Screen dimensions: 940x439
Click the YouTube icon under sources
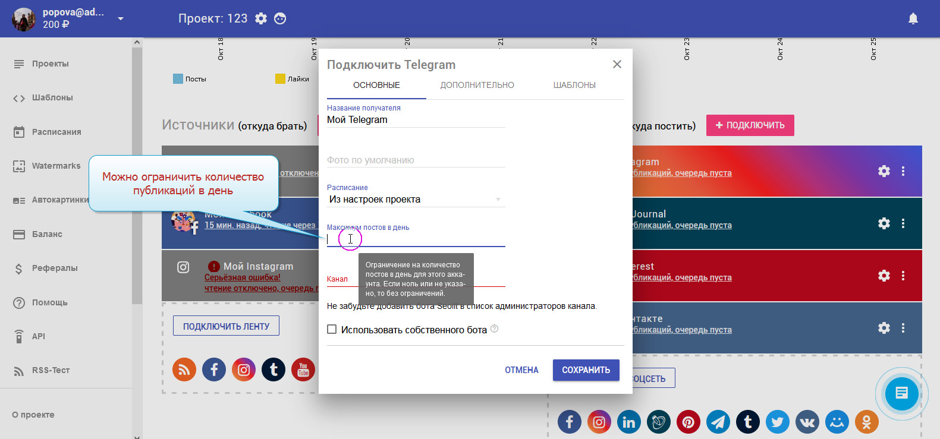[303, 369]
